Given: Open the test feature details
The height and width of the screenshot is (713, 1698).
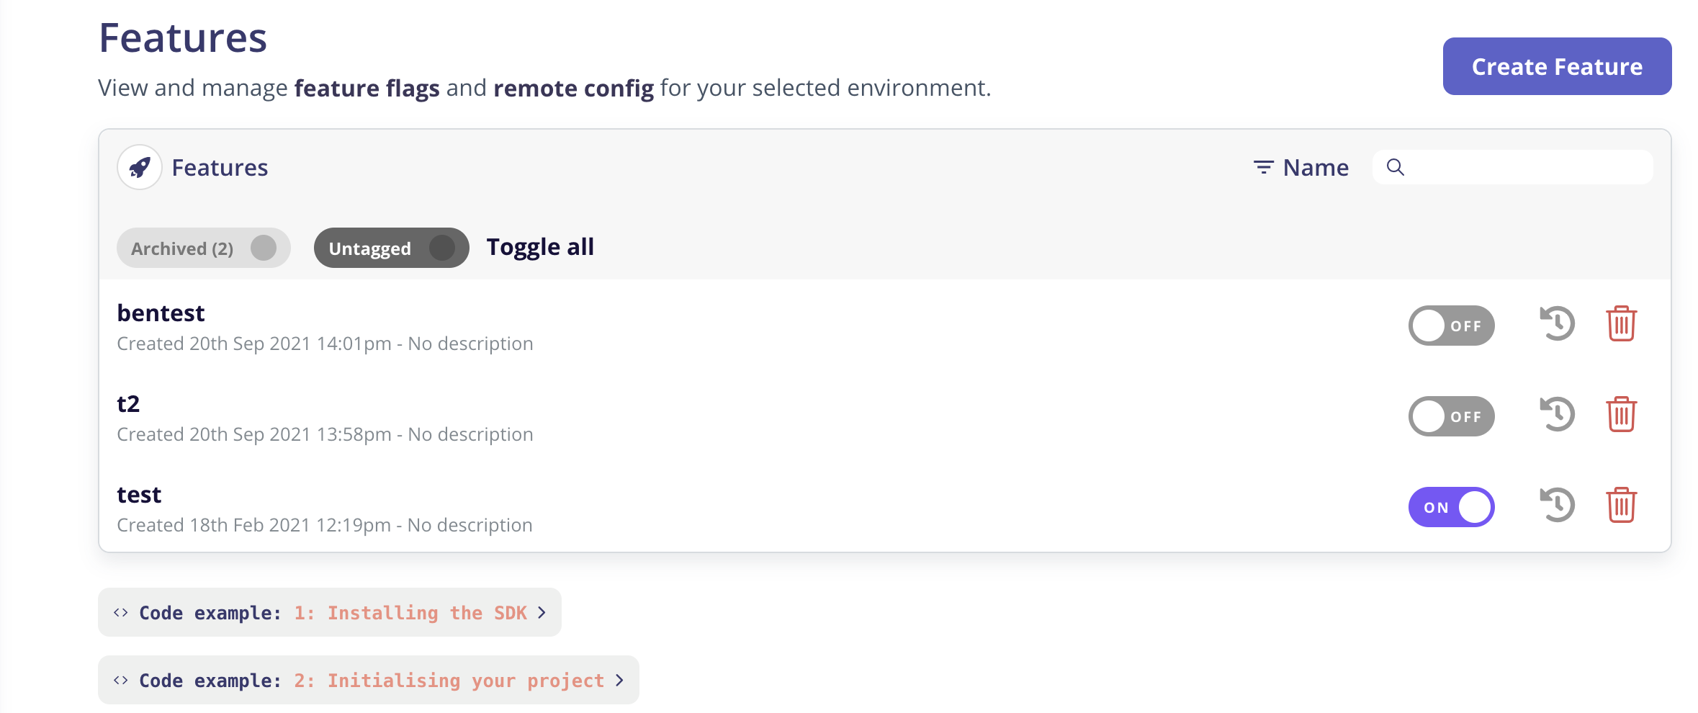Looking at the screenshot, I should coord(139,494).
